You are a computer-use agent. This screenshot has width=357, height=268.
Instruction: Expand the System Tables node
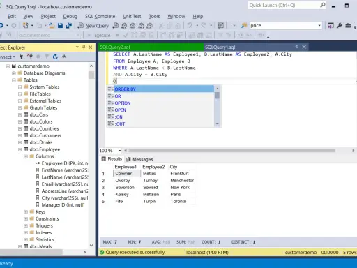[20, 87]
